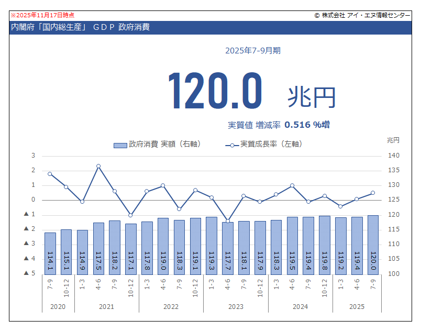Image resolution: width=421 pixels, height=332 pixels.
Task: Click the 140 right axis label
Action: point(393,156)
